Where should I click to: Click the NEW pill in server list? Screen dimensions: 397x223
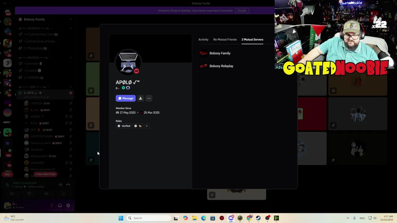tap(7, 174)
